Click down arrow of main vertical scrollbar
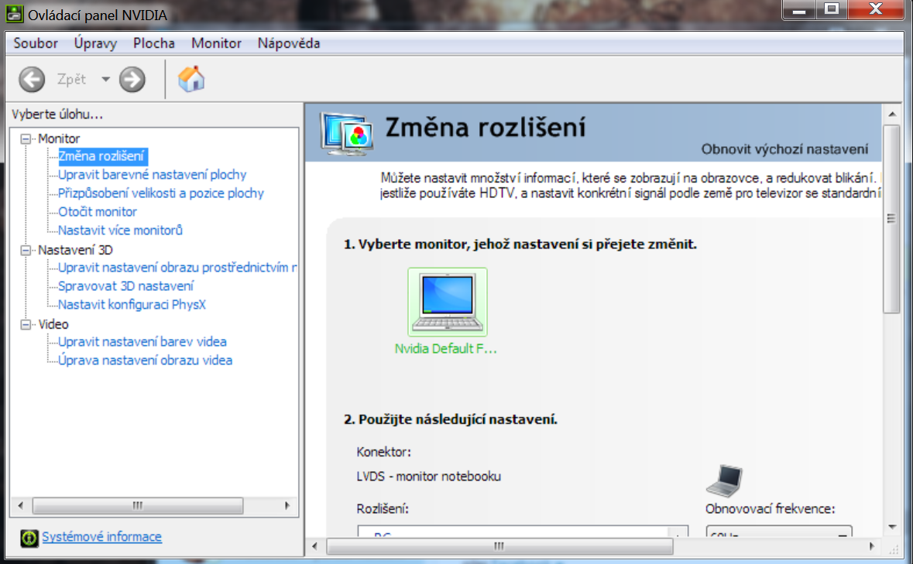Screen dimensions: 913x564 pyautogui.click(x=892, y=527)
